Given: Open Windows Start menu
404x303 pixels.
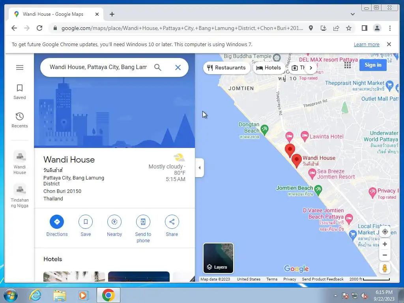Looking at the screenshot, I should [11, 295].
